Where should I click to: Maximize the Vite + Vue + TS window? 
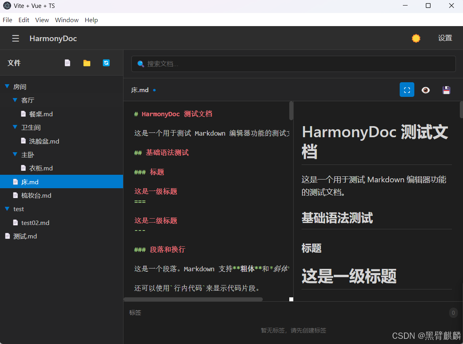[428, 6]
